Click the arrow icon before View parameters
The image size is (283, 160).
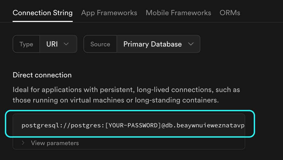[23, 143]
